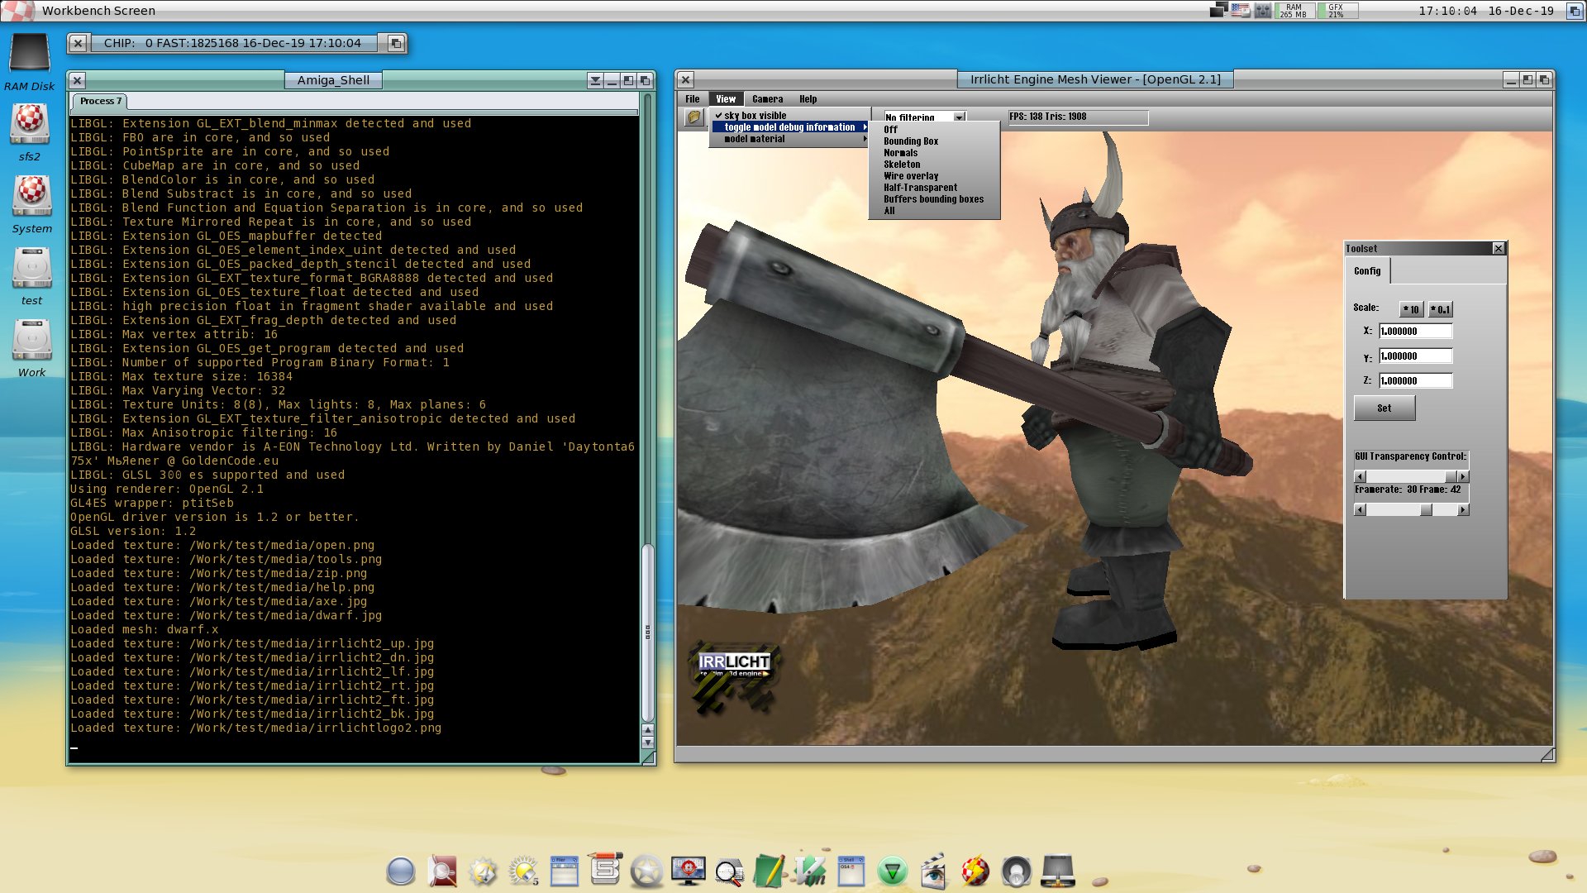Viewport: 1587px width, 893px height.
Task: Click the Framerate slider handle
Action: [1426, 510]
